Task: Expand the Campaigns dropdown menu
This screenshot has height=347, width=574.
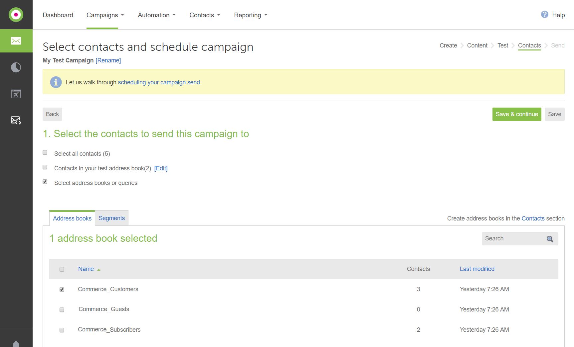Action: coord(105,15)
